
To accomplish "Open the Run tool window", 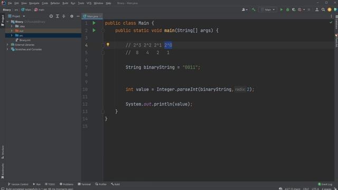I will coord(36,184).
